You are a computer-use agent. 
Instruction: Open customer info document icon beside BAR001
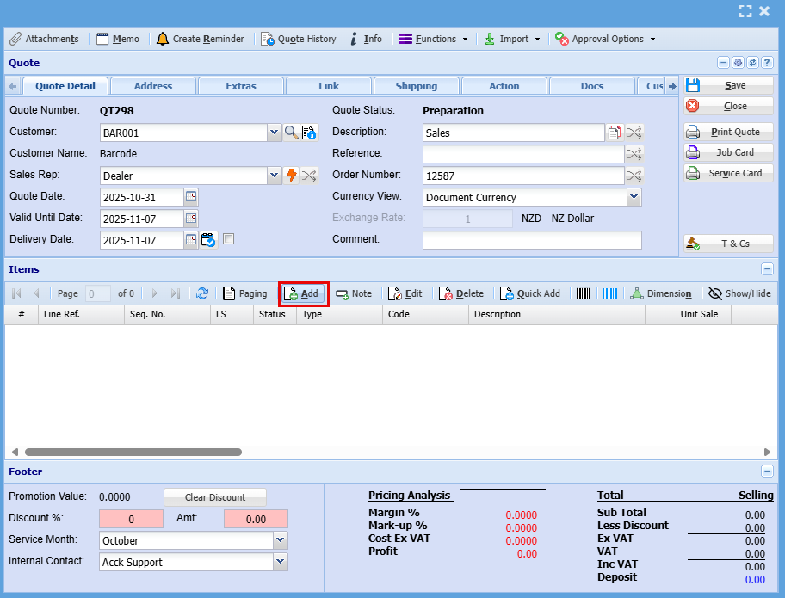tap(309, 133)
